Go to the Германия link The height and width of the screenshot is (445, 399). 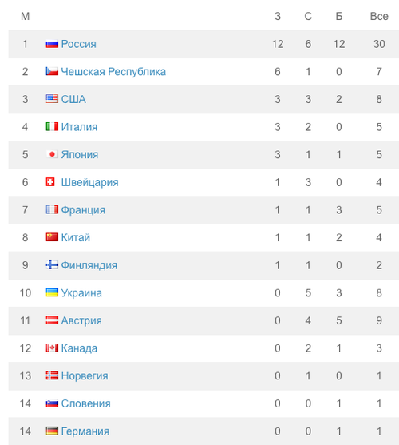85,431
